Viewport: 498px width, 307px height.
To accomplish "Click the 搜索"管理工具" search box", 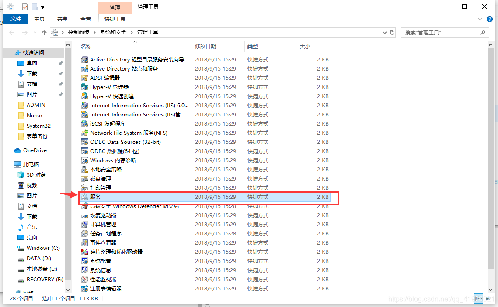I will point(445,32).
